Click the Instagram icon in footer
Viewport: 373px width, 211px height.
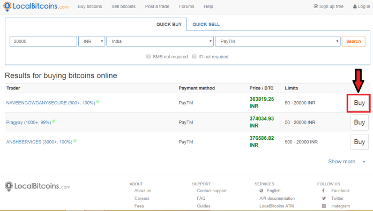(x=324, y=206)
